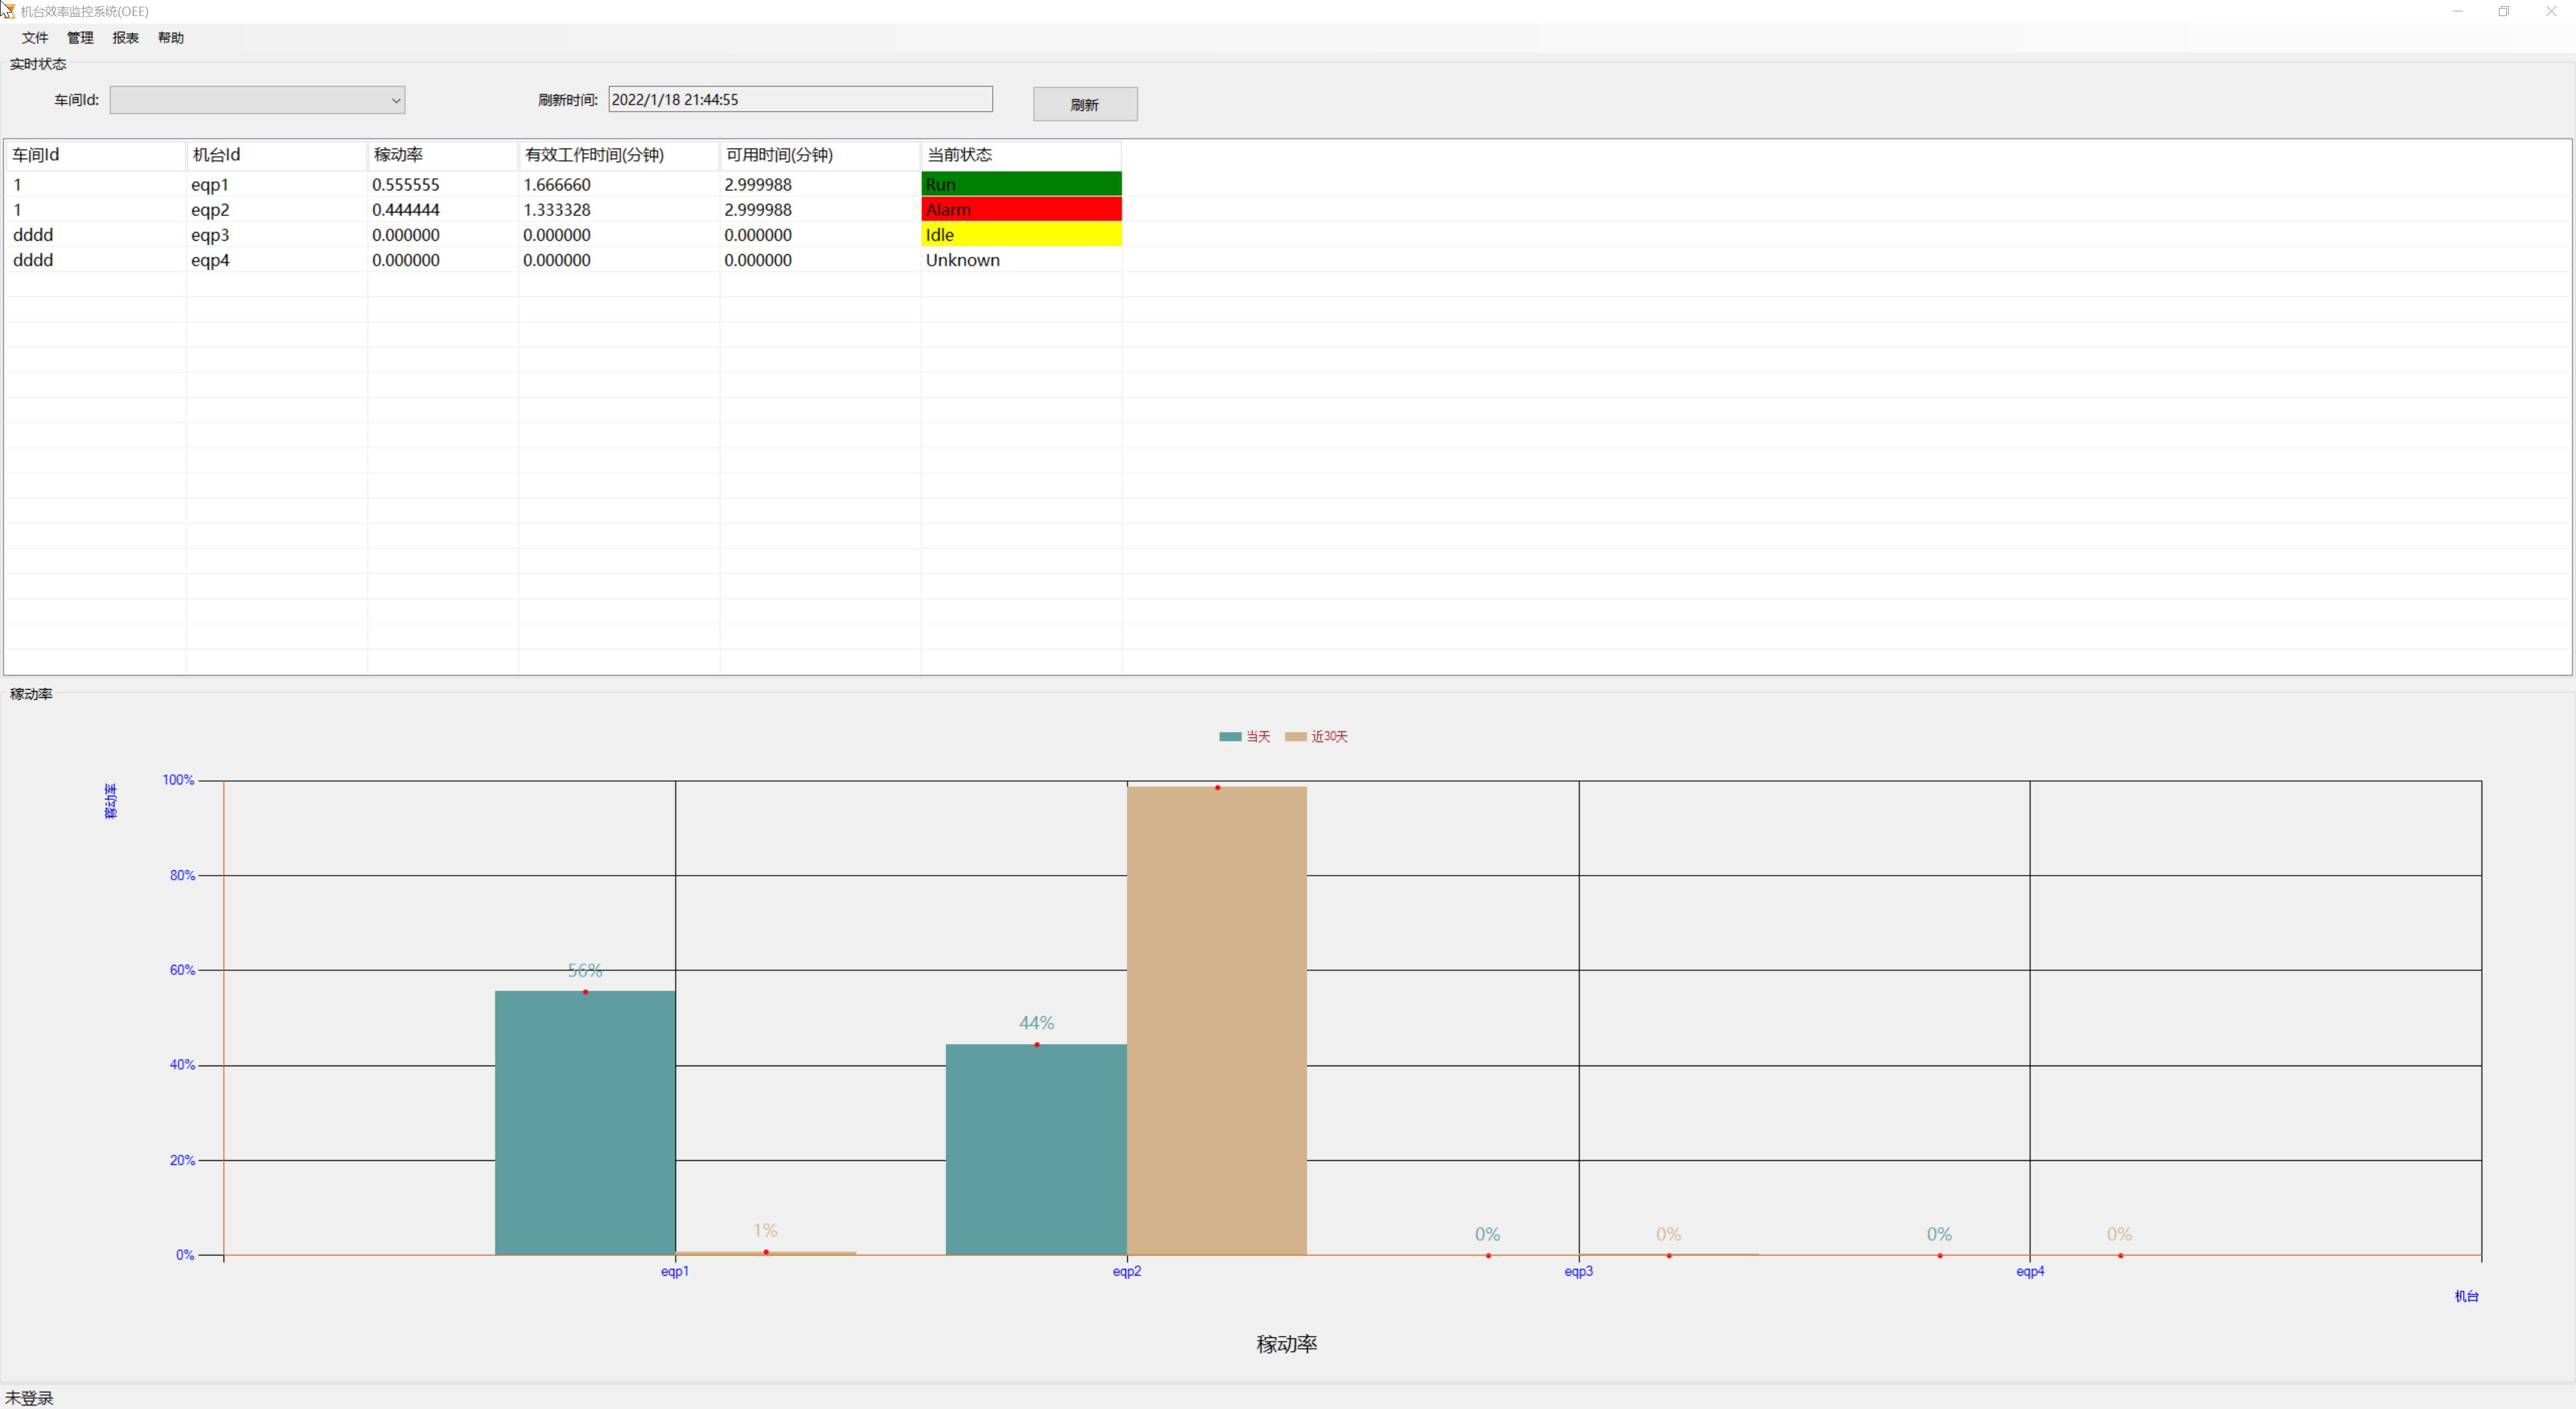Click the eqp2 tan 30-day bar

tap(1216, 1020)
